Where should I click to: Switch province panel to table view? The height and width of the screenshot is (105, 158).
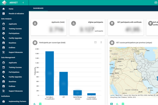click(x=123, y=104)
